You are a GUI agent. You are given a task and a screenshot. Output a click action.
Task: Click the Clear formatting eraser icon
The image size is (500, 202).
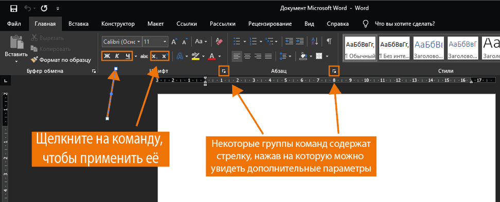pyautogui.click(x=219, y=42)
